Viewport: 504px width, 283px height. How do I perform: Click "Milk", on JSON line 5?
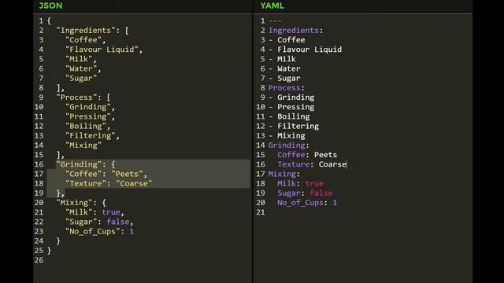pyautogui.click(x=81, y=60)
